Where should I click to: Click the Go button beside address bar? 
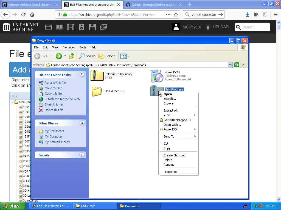pyautogui.click(x=240, y=65)
